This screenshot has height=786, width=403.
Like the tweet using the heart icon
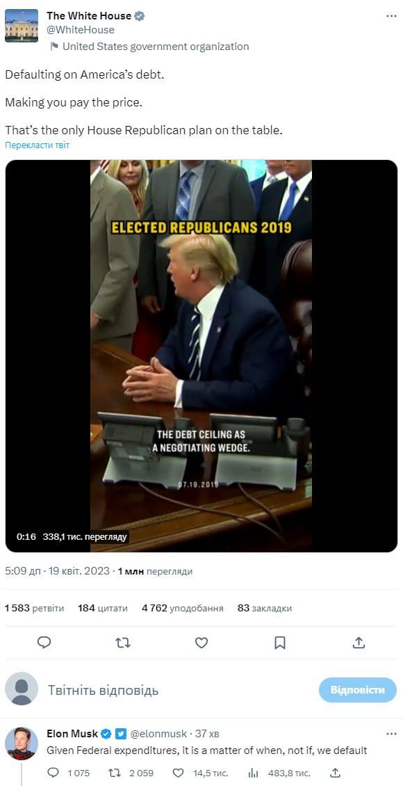(x=201, y=643)
